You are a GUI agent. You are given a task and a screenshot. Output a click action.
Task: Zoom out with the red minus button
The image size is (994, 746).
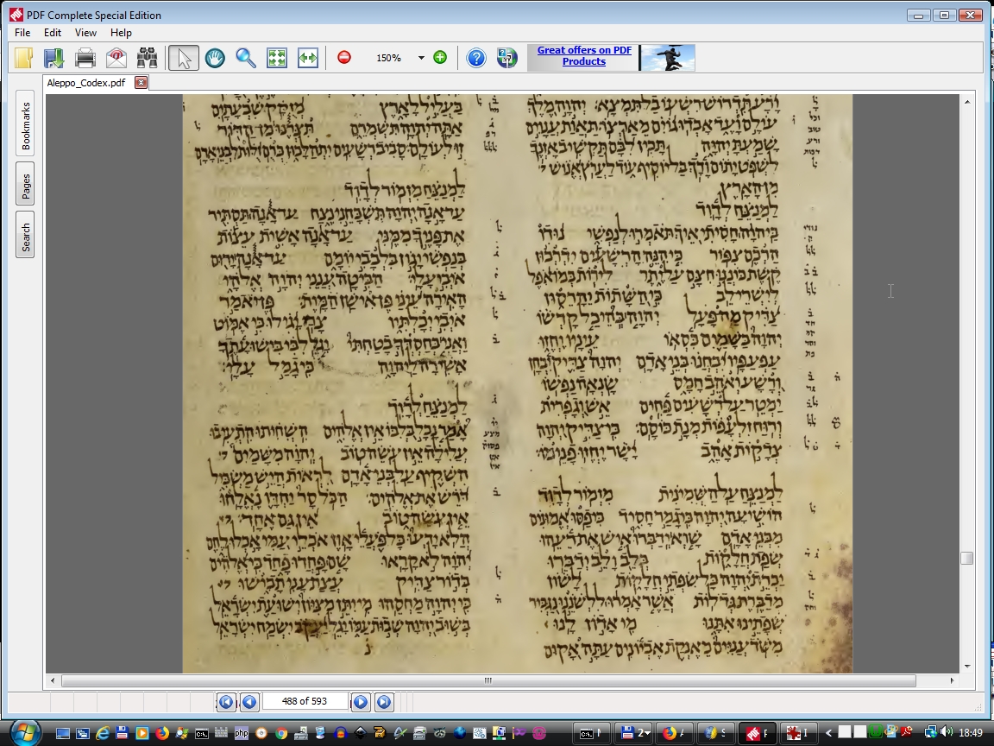[344, 58]
